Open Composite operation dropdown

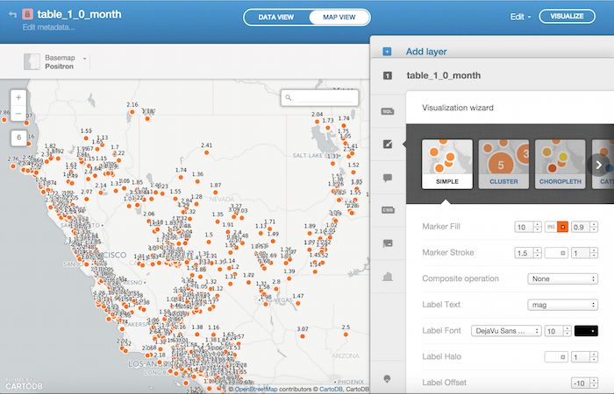[563, 278]
